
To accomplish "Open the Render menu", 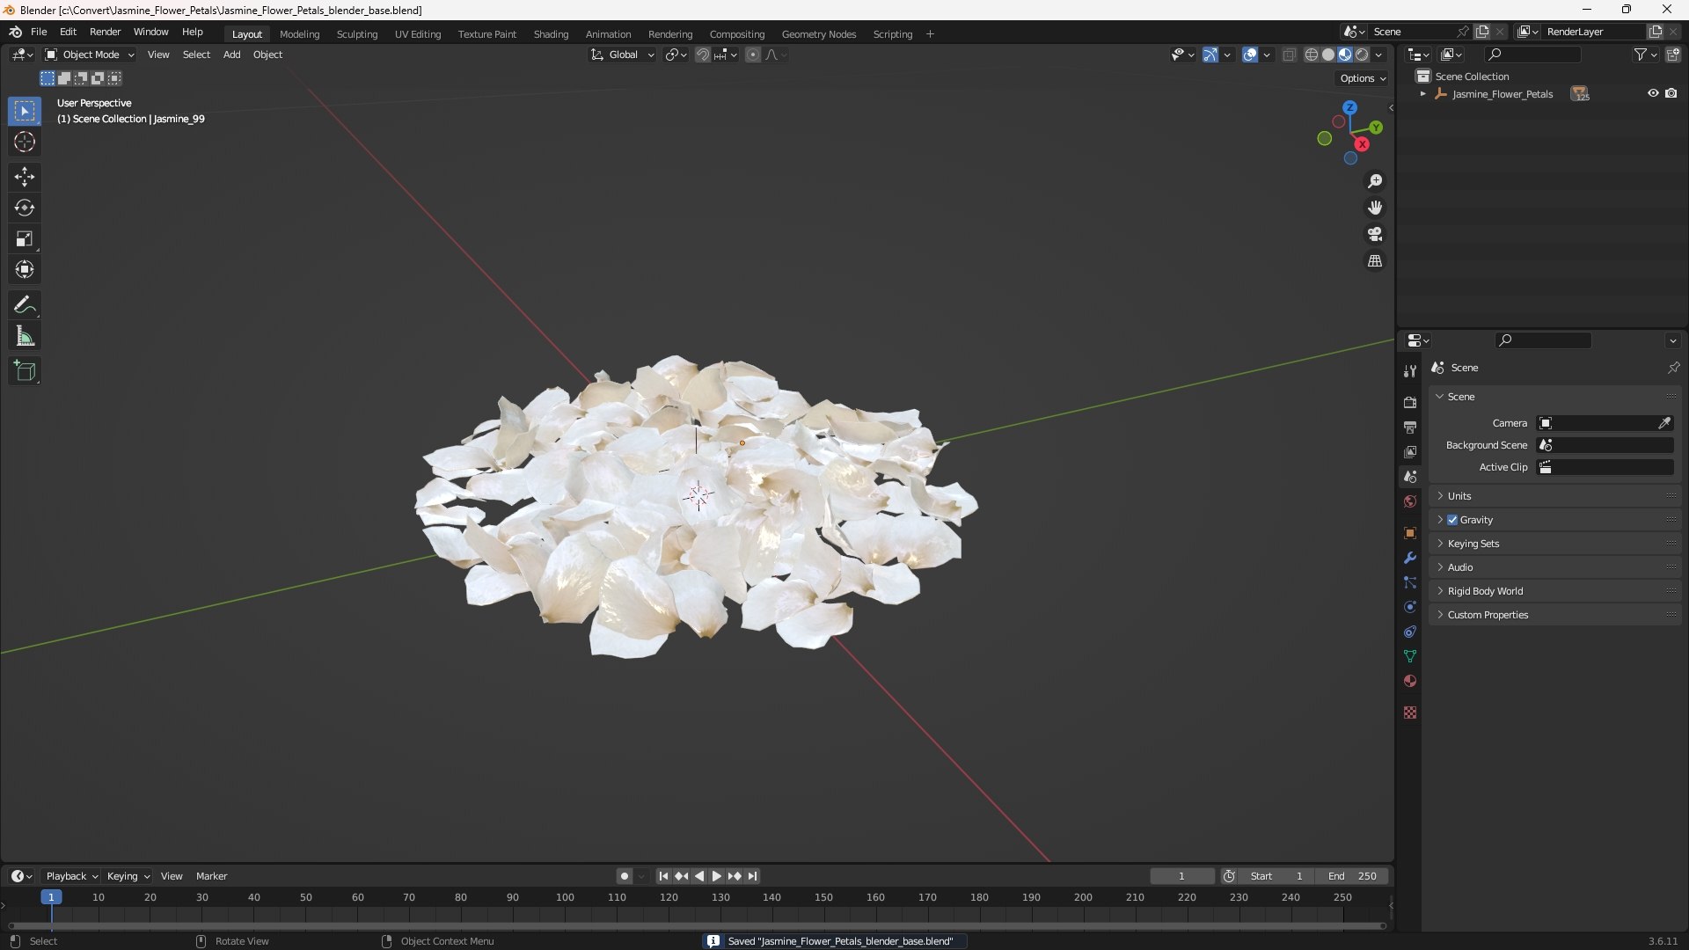I will tap(105, 32).
